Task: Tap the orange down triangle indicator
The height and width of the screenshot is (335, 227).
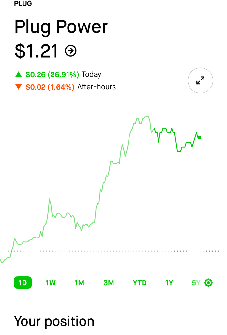Action: tap(19, 87)
